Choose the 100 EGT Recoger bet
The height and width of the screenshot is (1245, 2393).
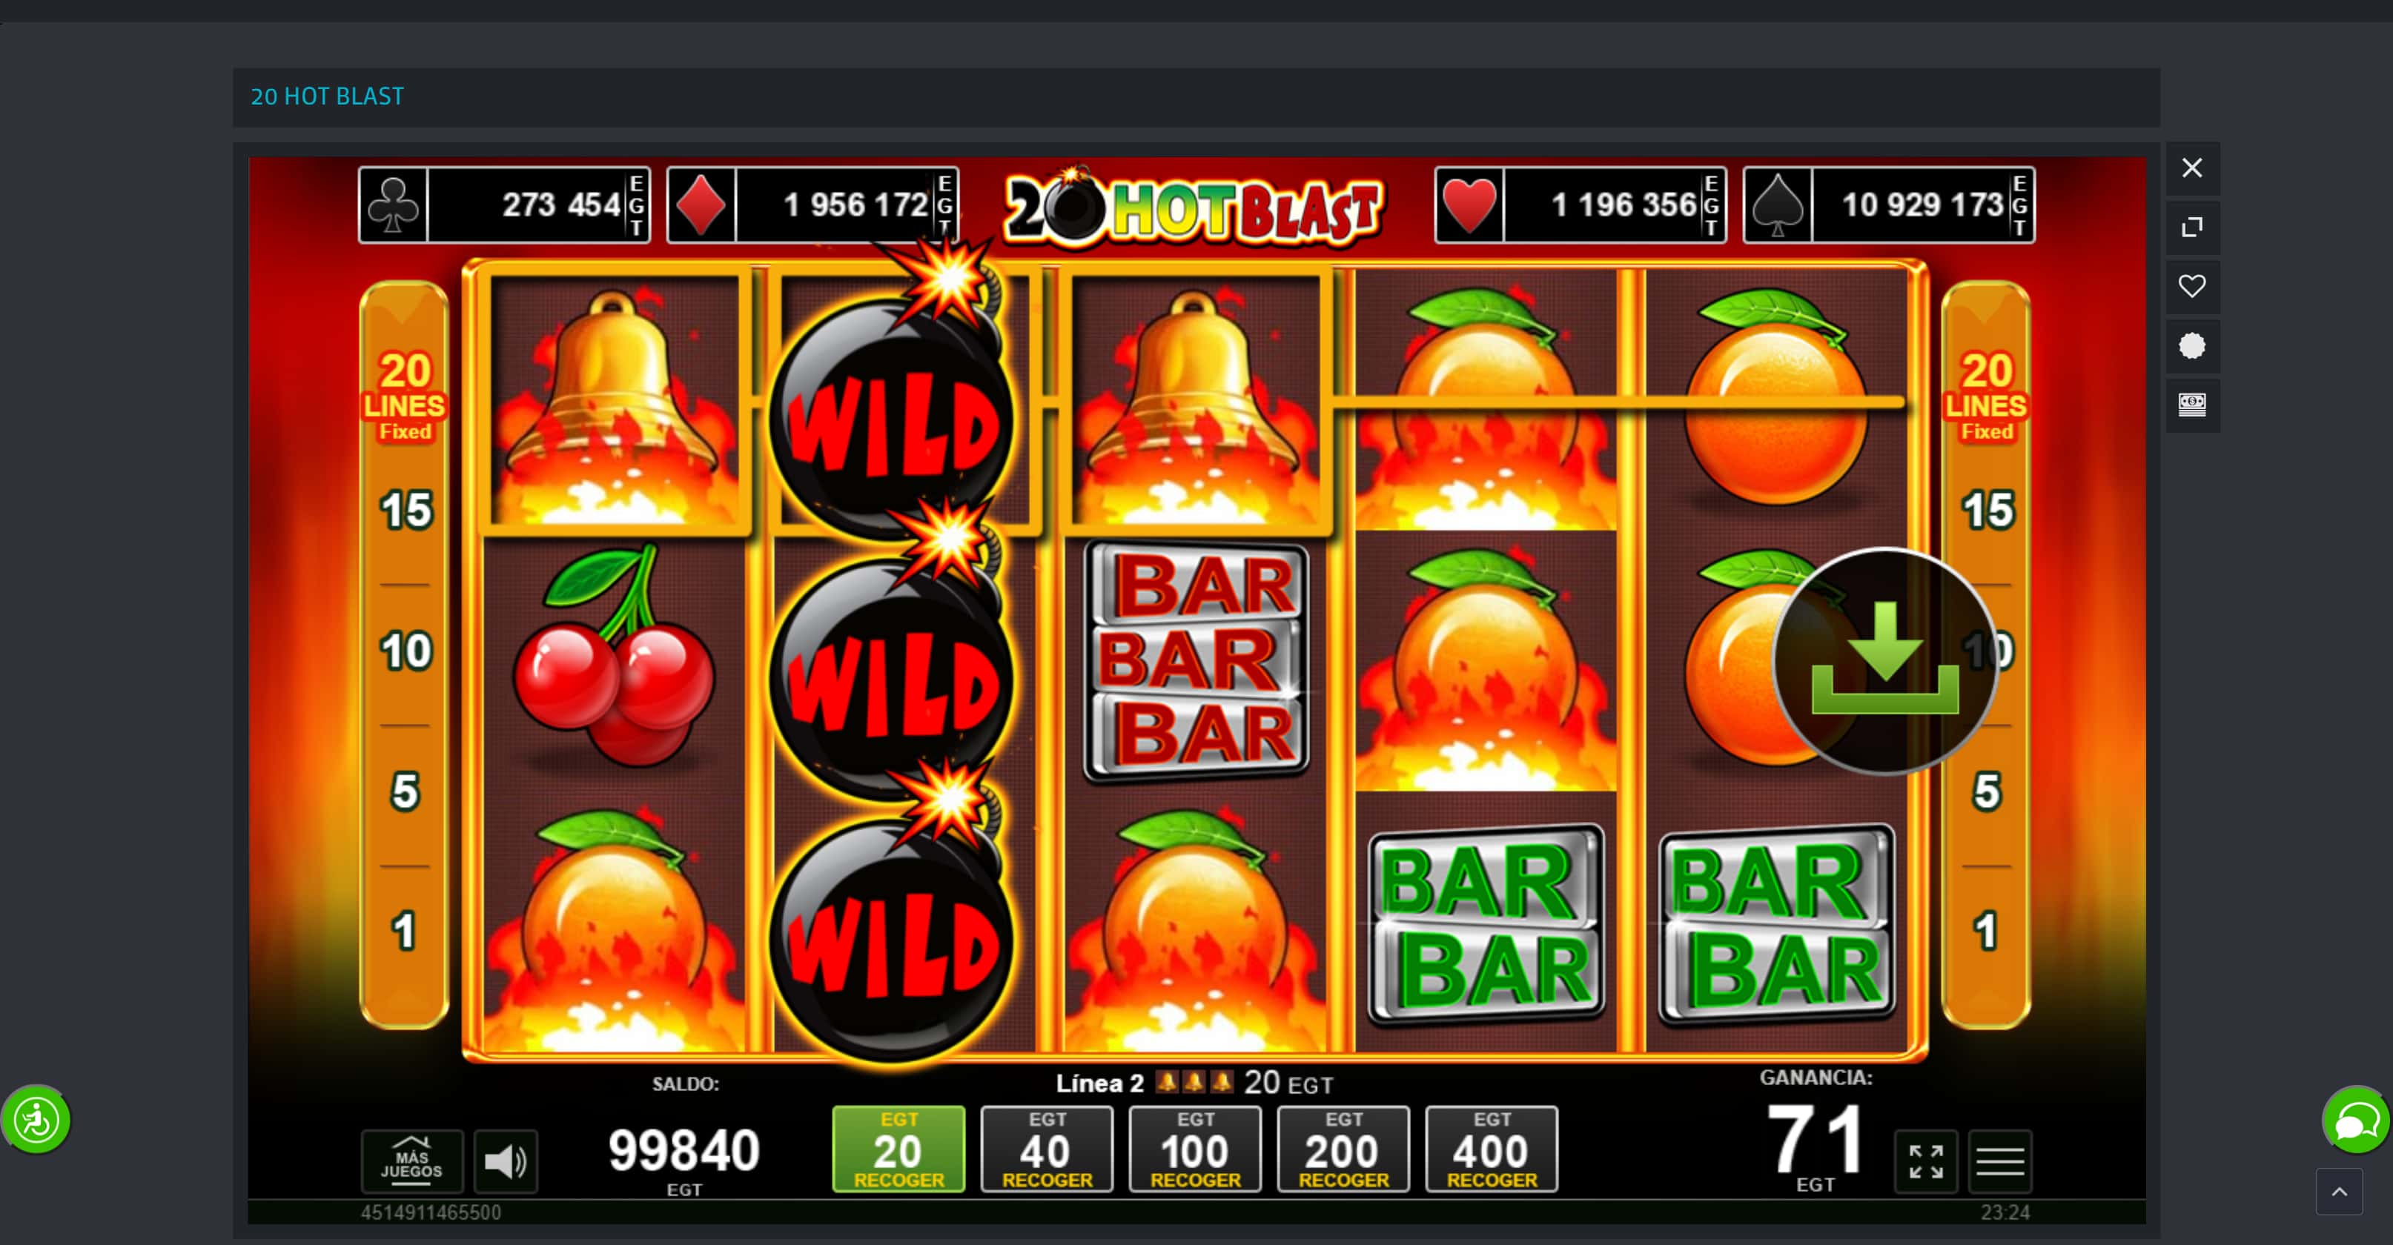tap(1194, 1149)
